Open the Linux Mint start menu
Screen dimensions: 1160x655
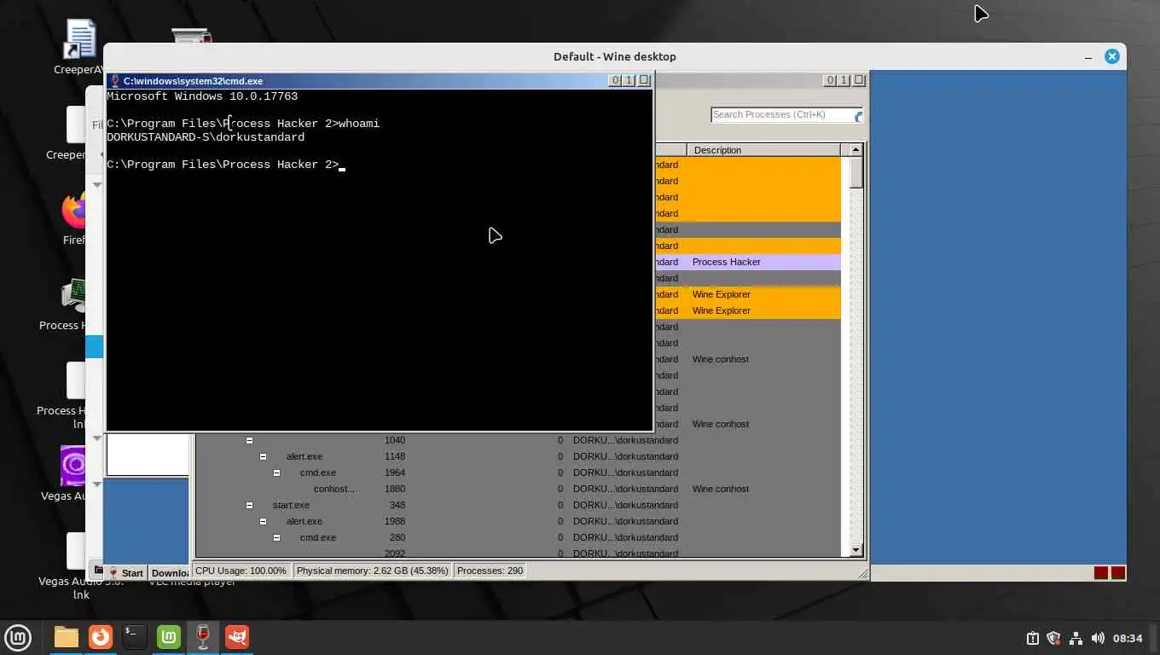(18, 637)
